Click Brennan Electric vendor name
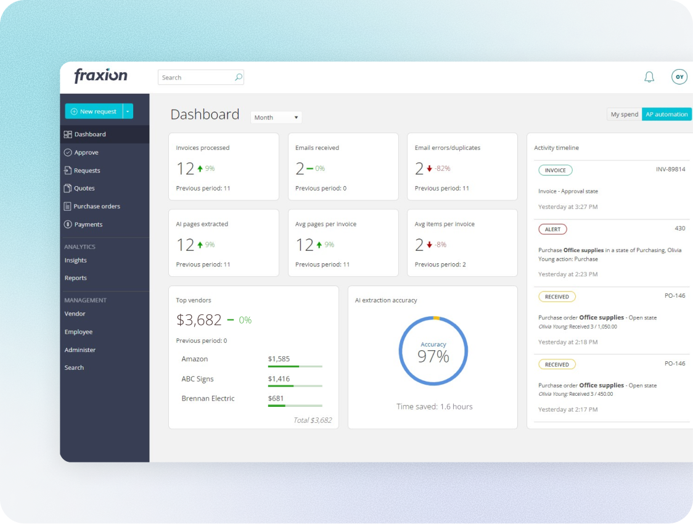 tap(208, 398)
